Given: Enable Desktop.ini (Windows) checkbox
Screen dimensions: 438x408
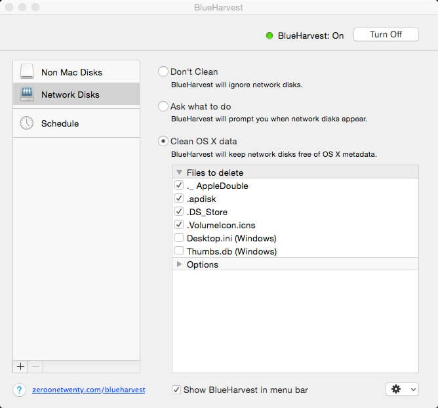Looking at the screenshot, I should (x=179, y=238).
